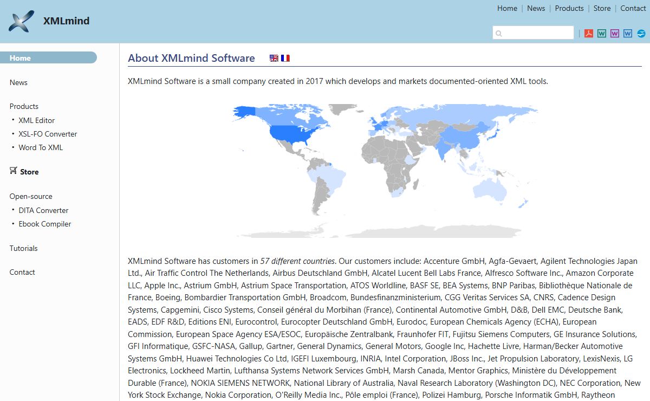This screenshot has height=401, width=650.
Task: Go to Contact in the top navigation
Action: (x=633, y=8)
